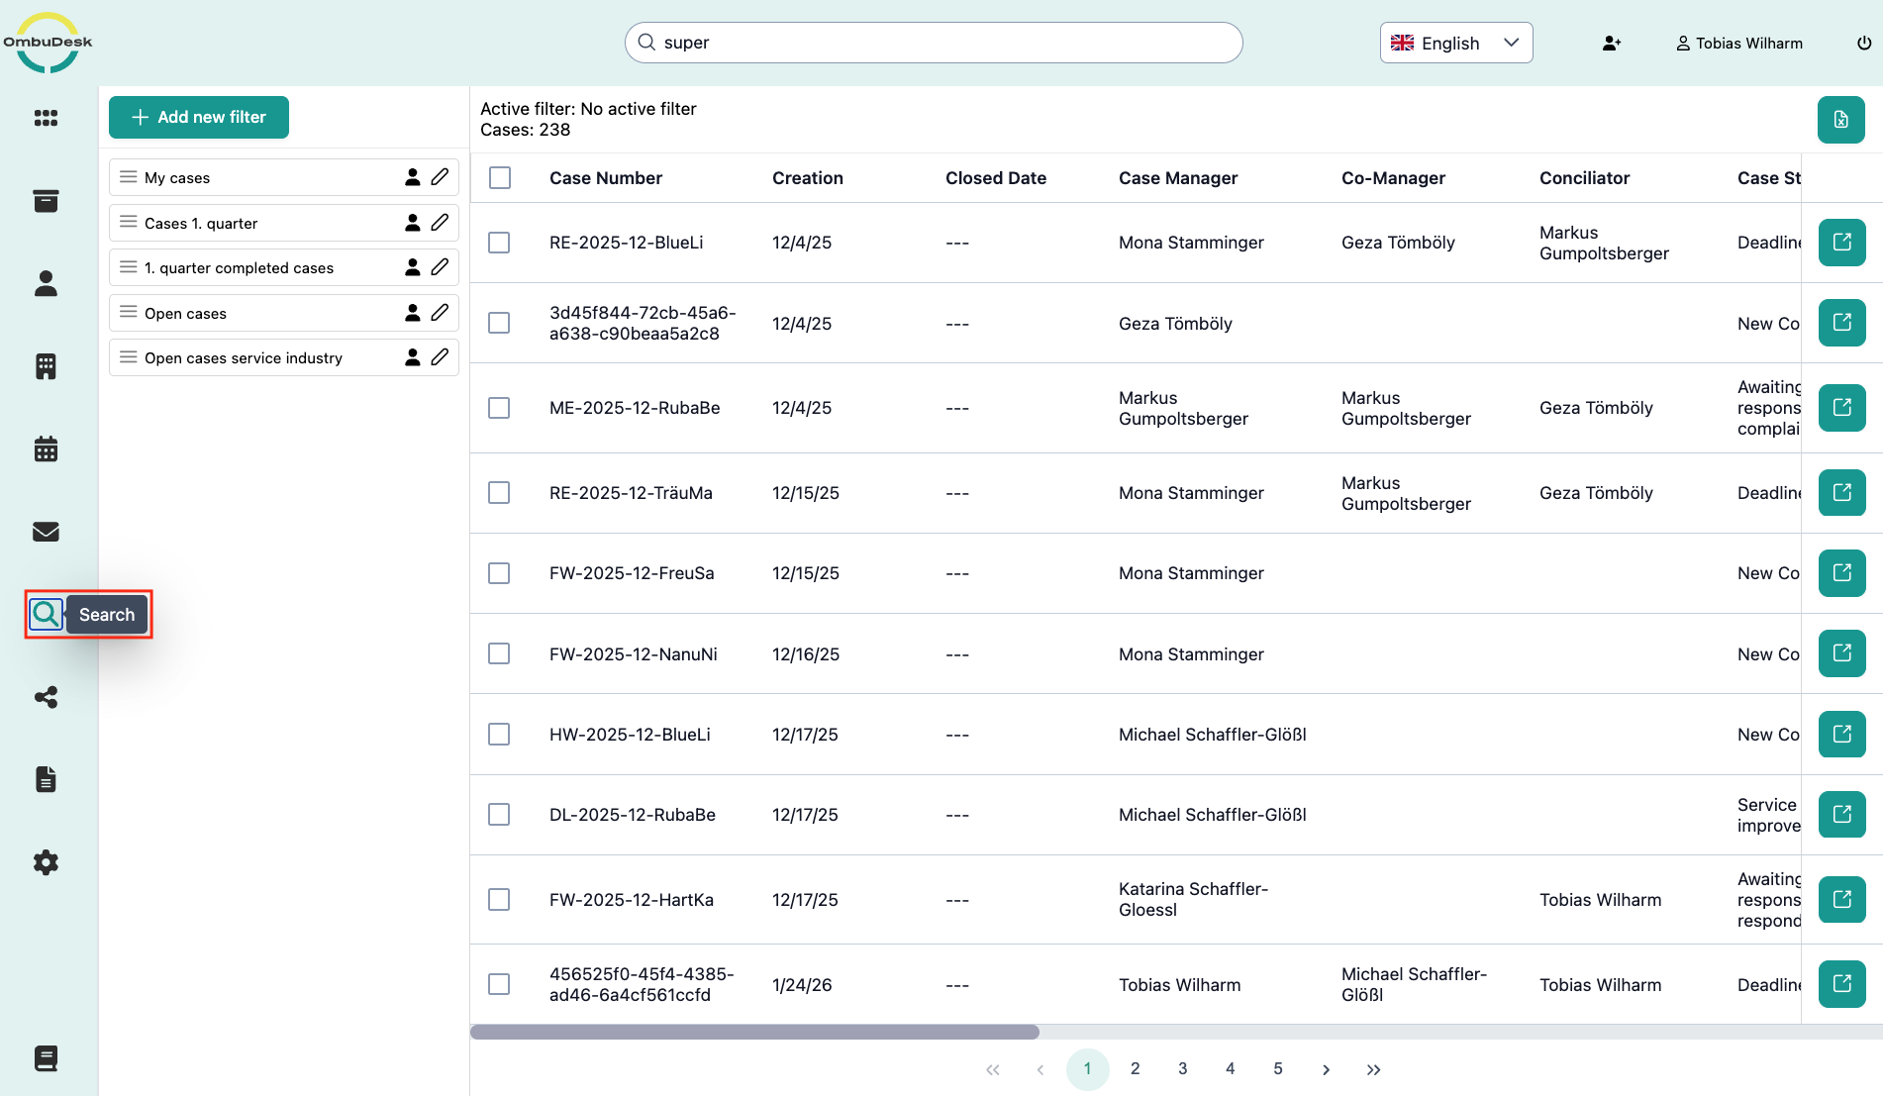Click the case number FW-2025-12-NanuNi

pos(634,654)
